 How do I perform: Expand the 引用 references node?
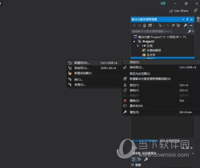click(138, 46)
